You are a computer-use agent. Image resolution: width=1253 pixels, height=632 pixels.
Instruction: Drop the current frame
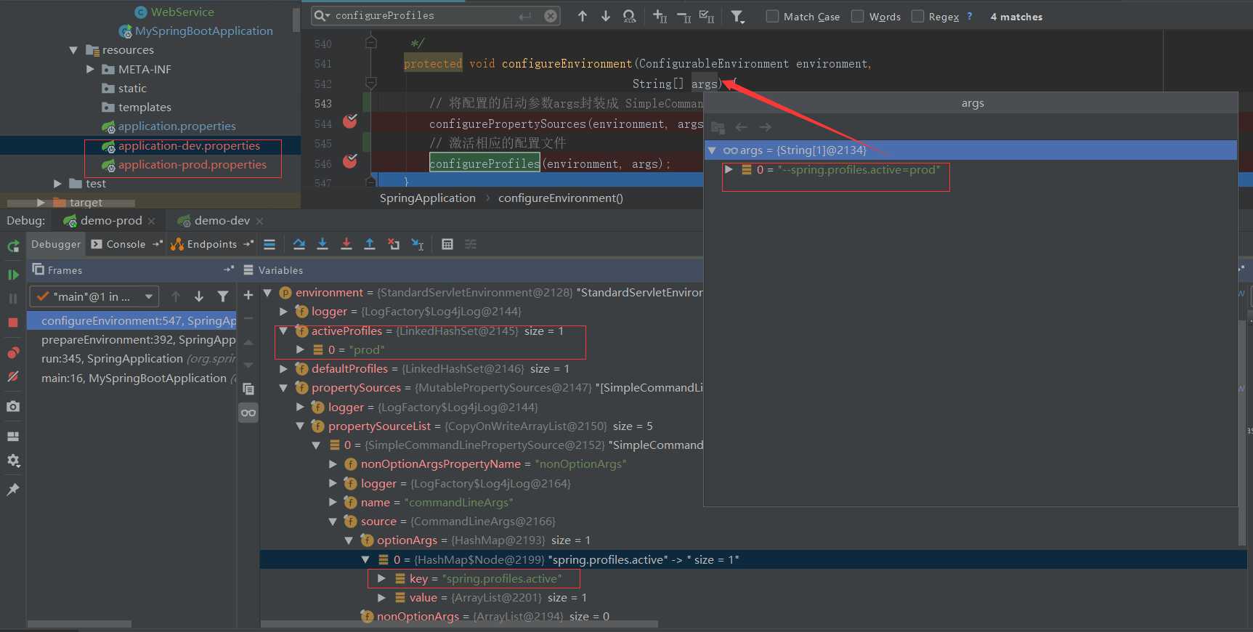(x=394, y=244)
